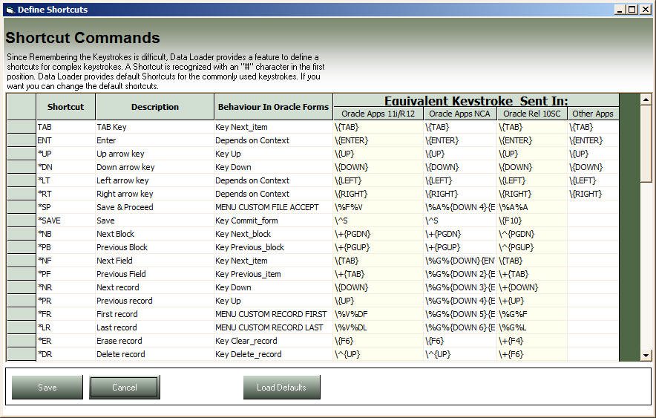656x418 pixels.
Task: Click the '\%G%F' Oracle Rel 10SC cell
Action: tap(532, 315)
